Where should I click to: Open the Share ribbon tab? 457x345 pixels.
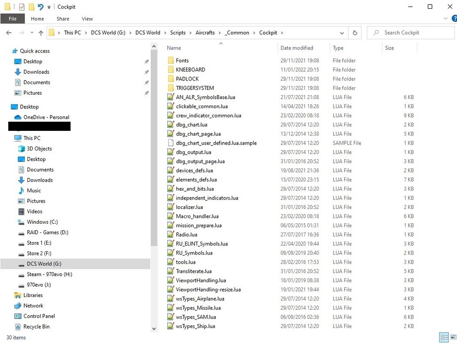tap(63, 19)
